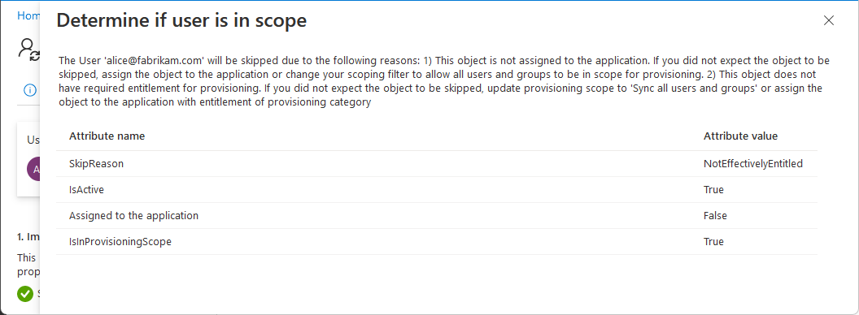Click the user provisioning sync icon
The image size is (859, 315).
tap(29, 49)
